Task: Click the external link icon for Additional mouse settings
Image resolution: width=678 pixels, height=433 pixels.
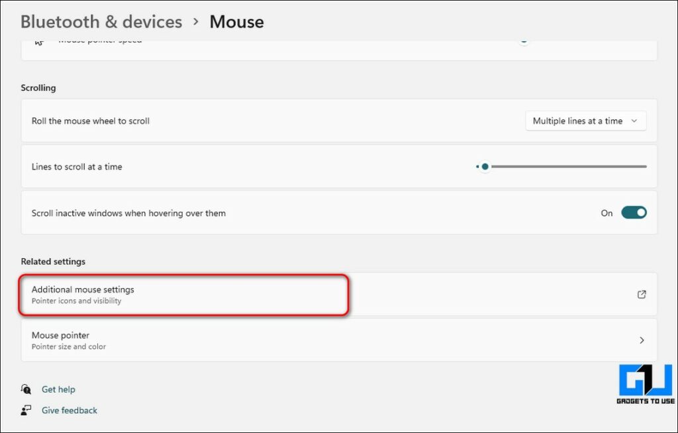Action: point(641,295)
